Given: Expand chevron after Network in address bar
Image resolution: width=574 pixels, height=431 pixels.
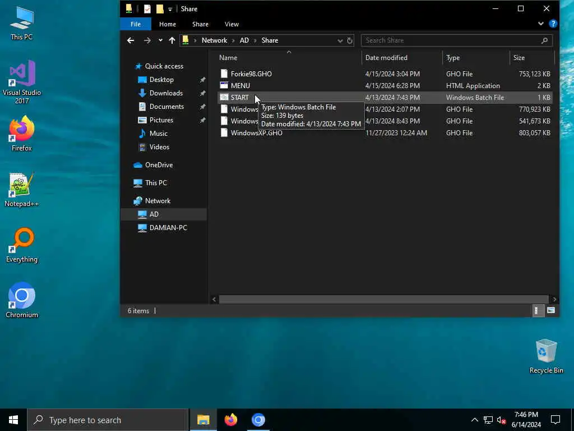Looking at the screenshot, I should click(233, 40).
